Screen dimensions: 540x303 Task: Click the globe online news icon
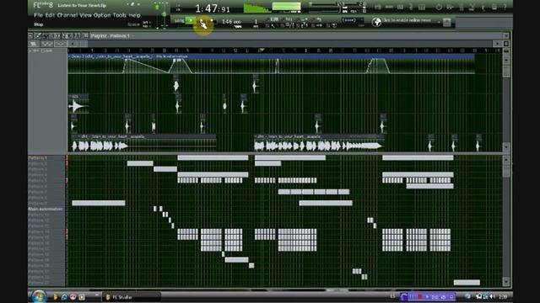pyautogui.click(x=376, y=22)
